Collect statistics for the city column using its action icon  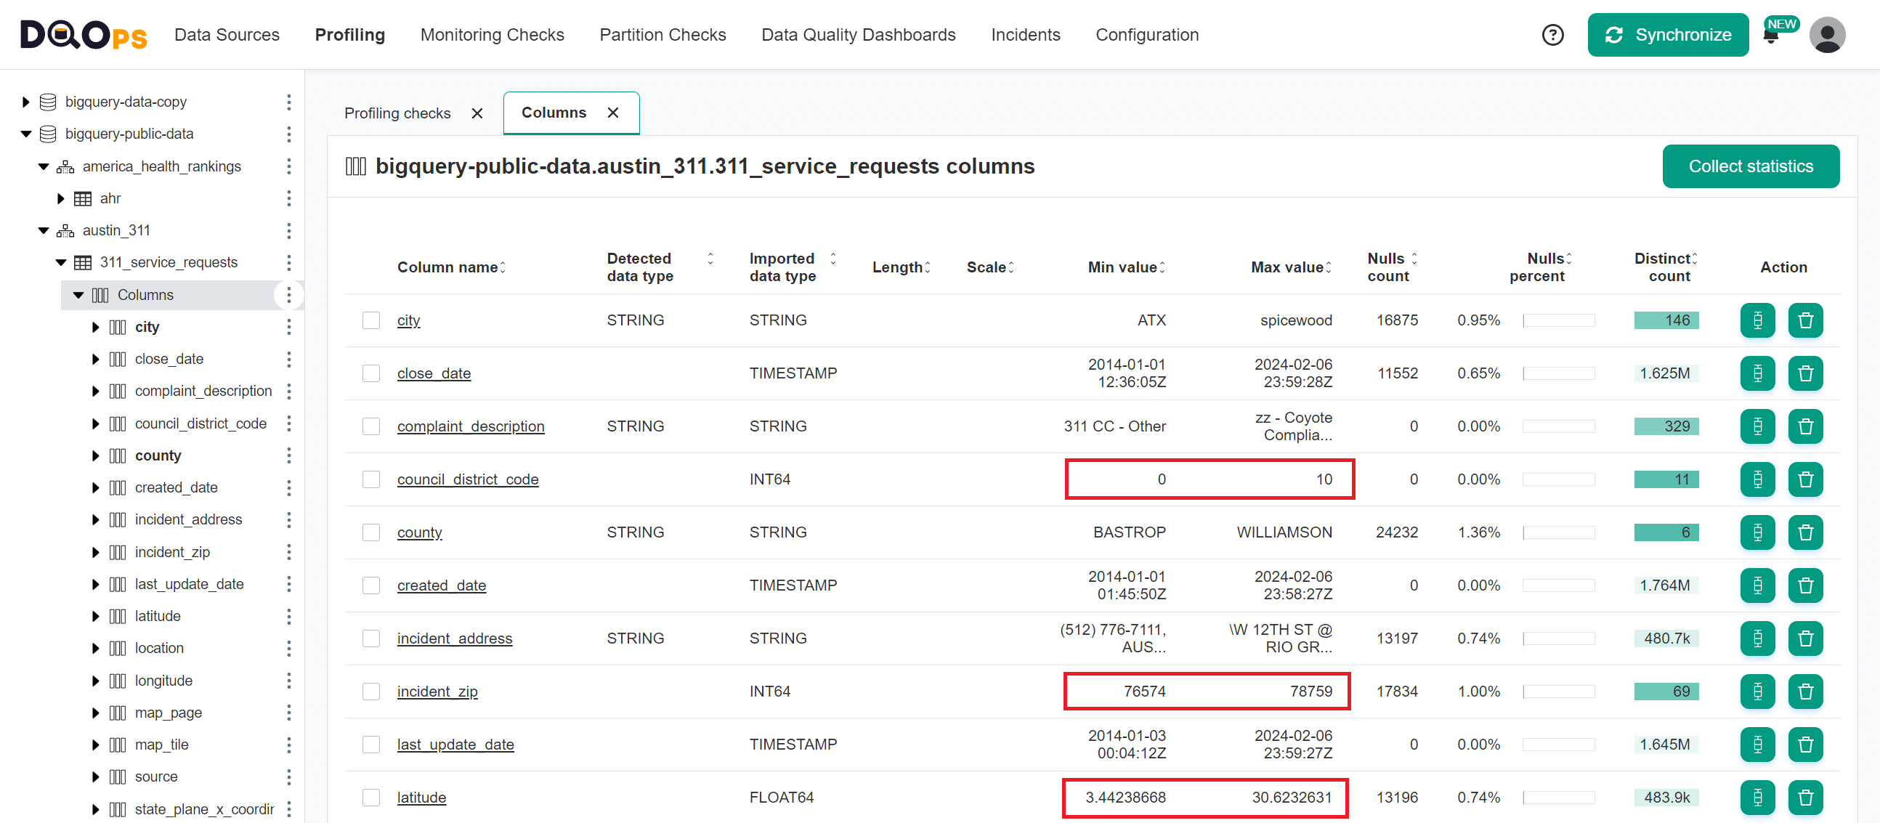point(1757,320)
